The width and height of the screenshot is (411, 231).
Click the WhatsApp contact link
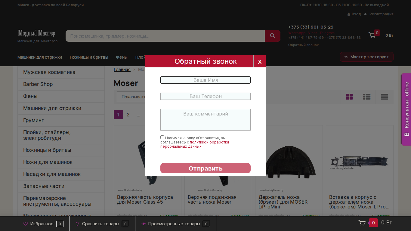click(x=297, y=33)
